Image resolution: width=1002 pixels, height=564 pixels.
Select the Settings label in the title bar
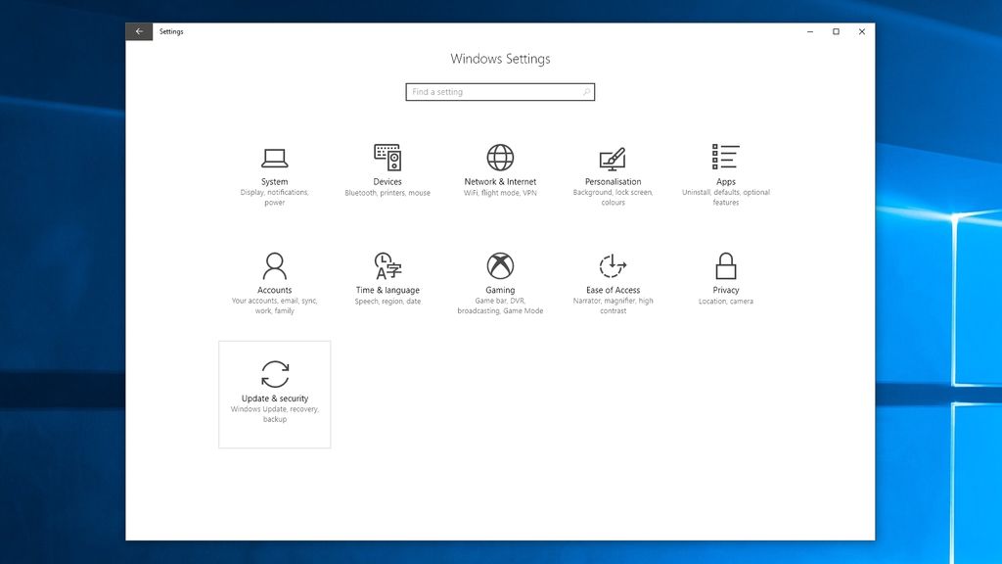(x=172, y=30)
